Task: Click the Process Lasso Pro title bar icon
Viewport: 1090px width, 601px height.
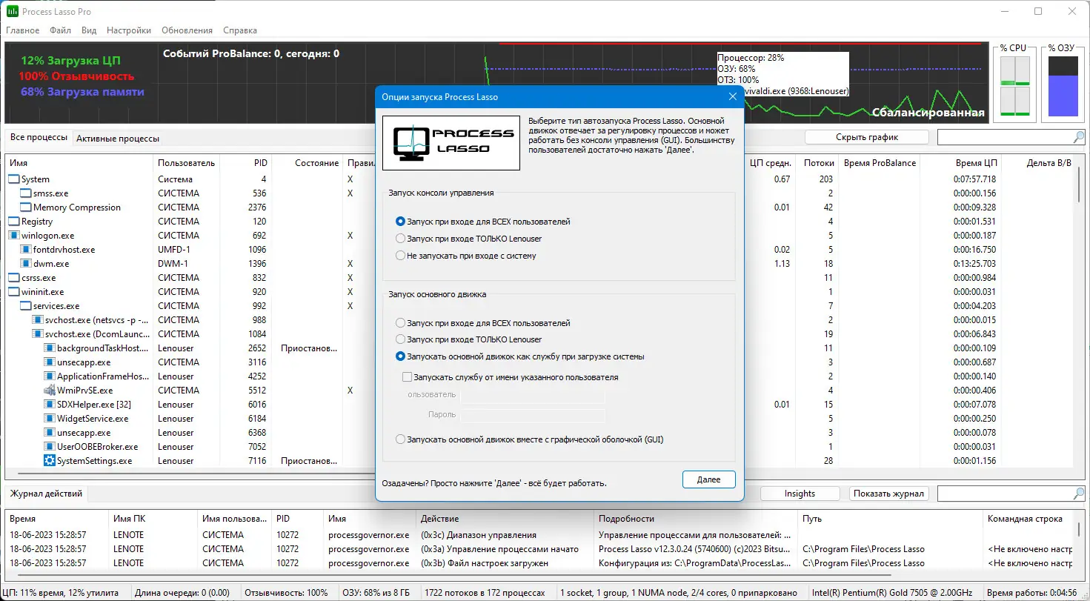Action: pos(12,12)
